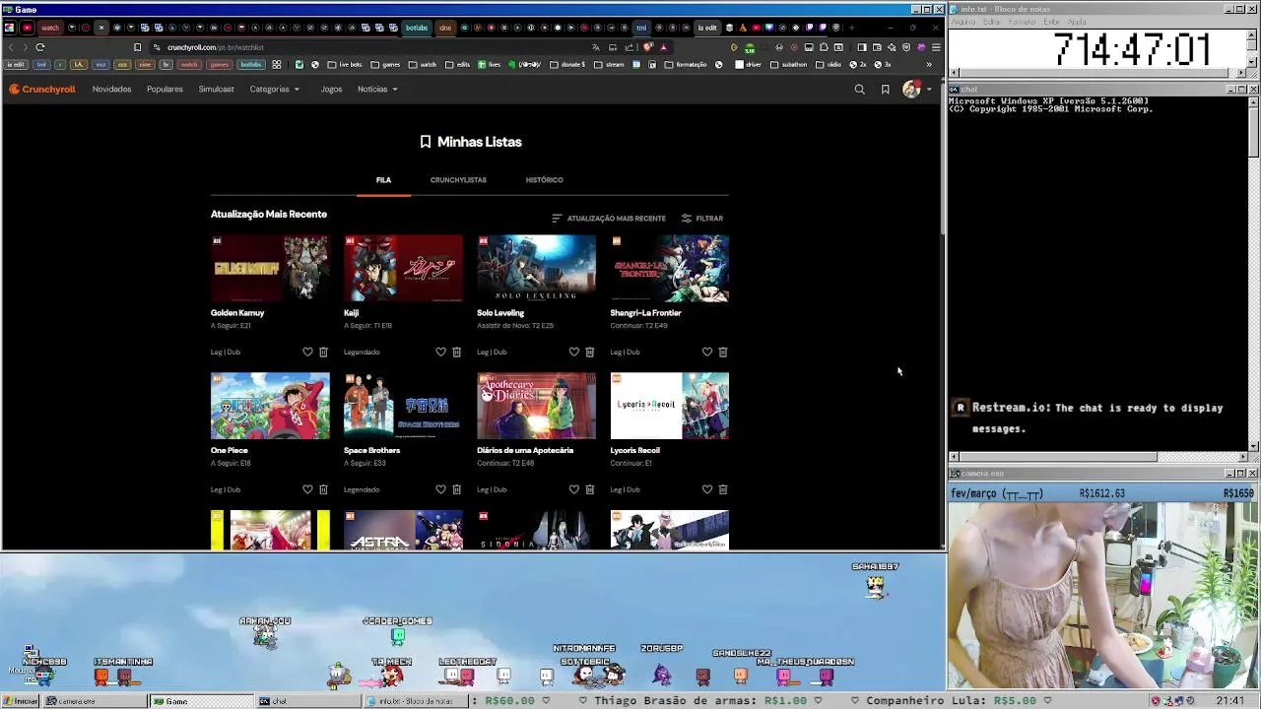The width and height of the screenshot is (1261, 709).
Task: Delete Lycoris Recoil from watchlist
Action: click(x=722, y=489)
